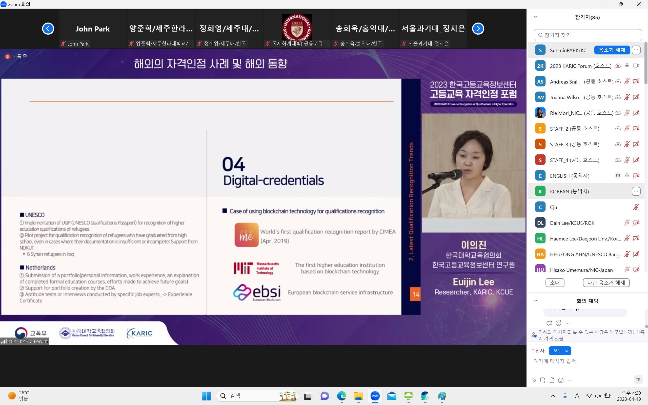
Task: Click participant search field '참가자 찾기'
Action: click(588, 35)
